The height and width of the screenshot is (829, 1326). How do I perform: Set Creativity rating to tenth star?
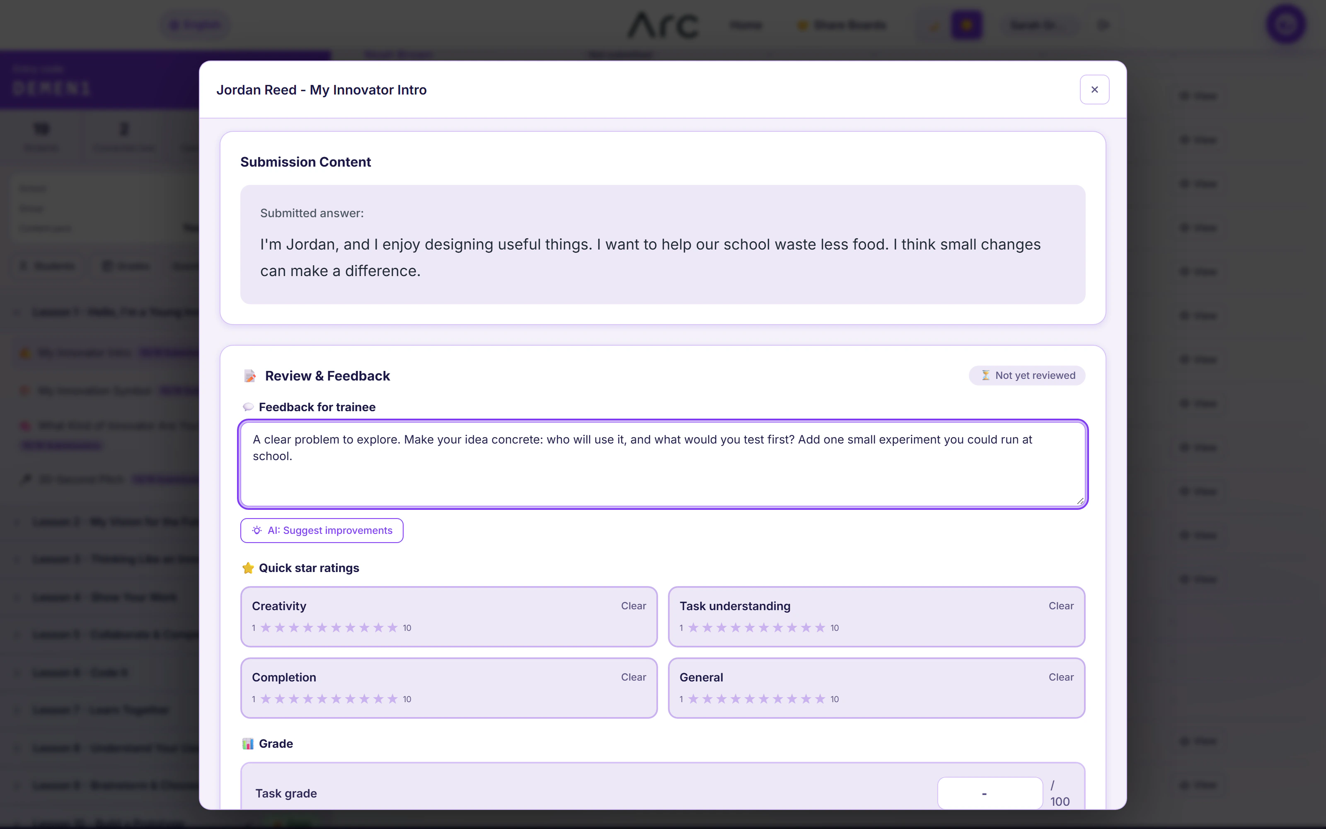(x=392, y=627)
